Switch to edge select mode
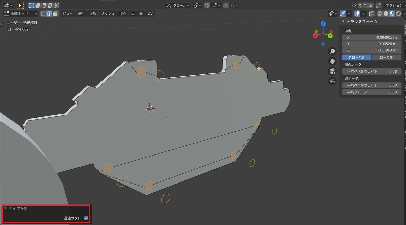Viewport: 406px width, 225px height. (x=49, y=13)
